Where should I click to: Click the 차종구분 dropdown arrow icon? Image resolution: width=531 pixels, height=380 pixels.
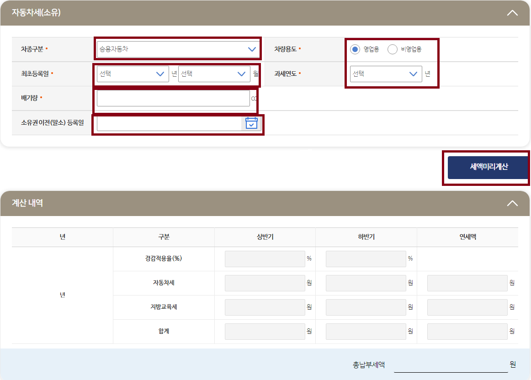click(x=251, y=48)
